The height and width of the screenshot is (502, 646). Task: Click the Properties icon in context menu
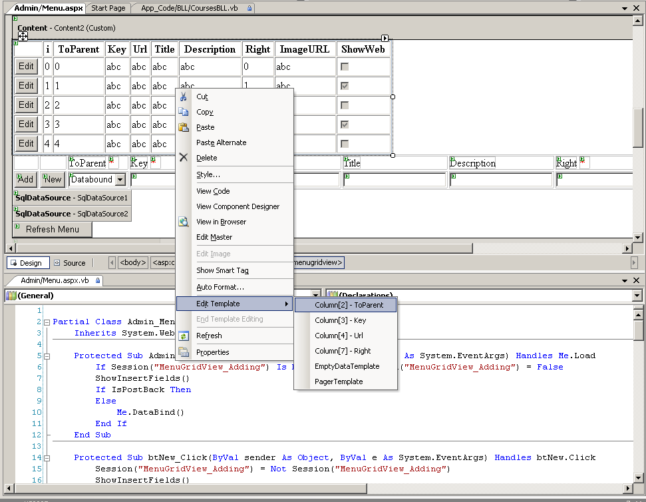(x=184, y=352)
